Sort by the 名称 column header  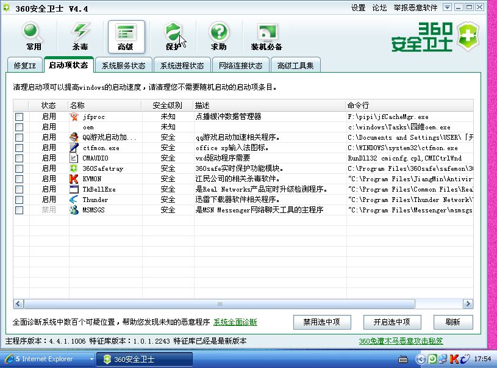(x=105, y=106)
